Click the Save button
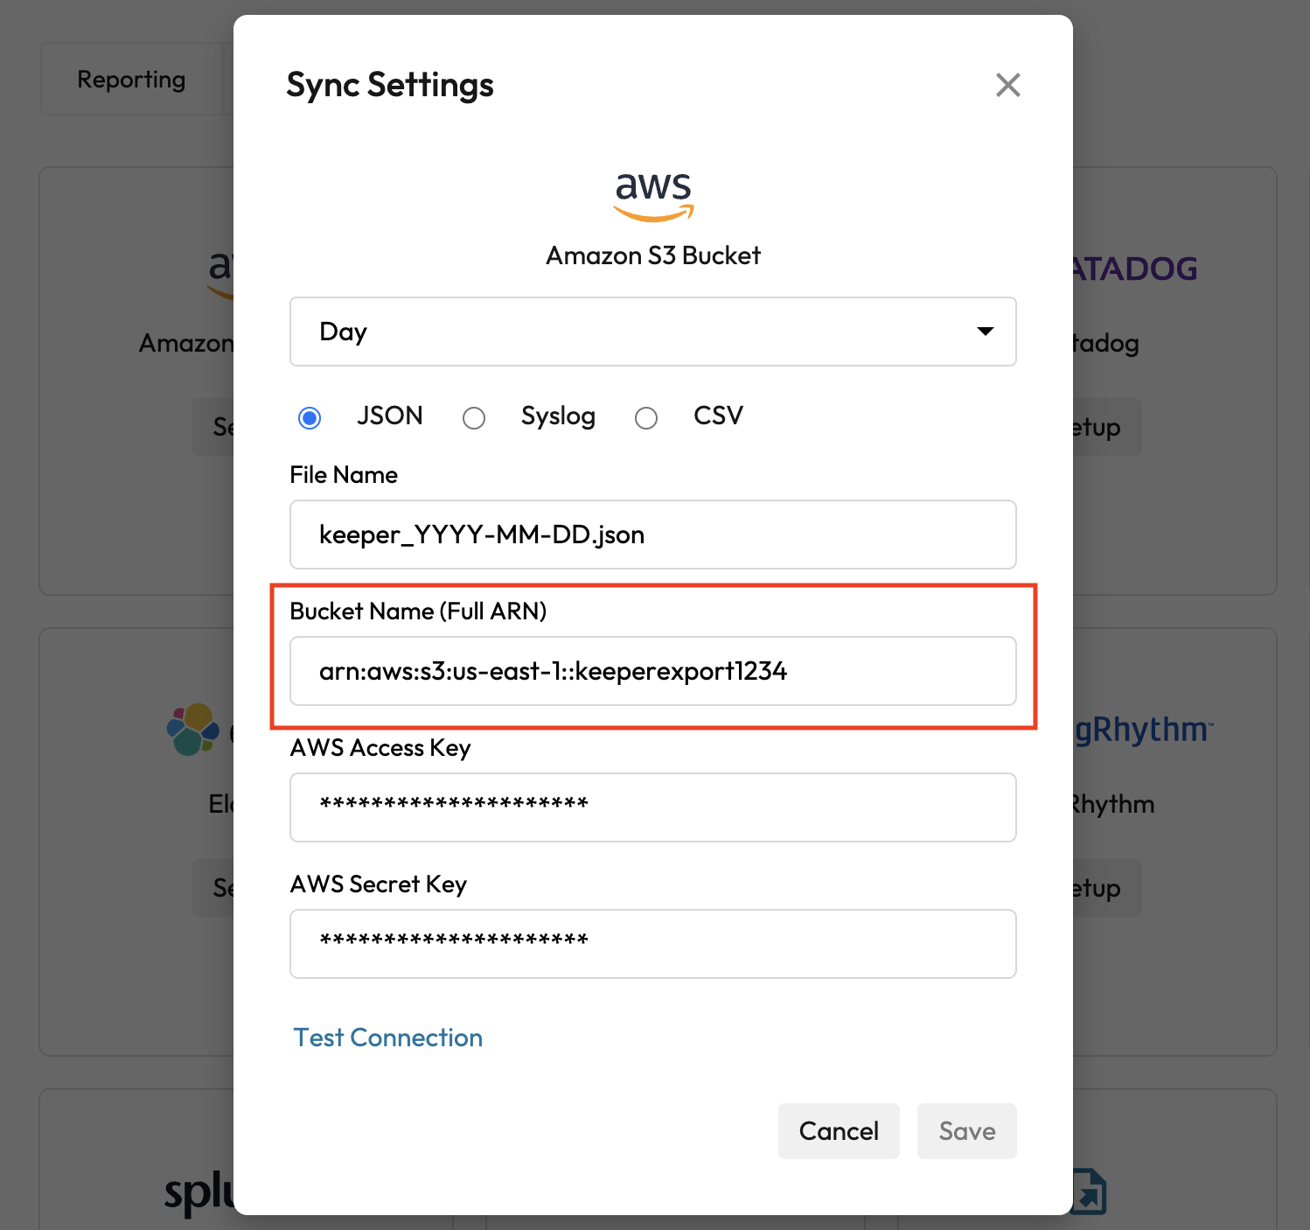Image resolution: width=1310 pixels, height=1230 pixels. (966, 1131)
